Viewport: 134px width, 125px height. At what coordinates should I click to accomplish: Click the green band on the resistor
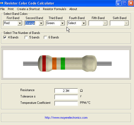click(x=63, y=64)
